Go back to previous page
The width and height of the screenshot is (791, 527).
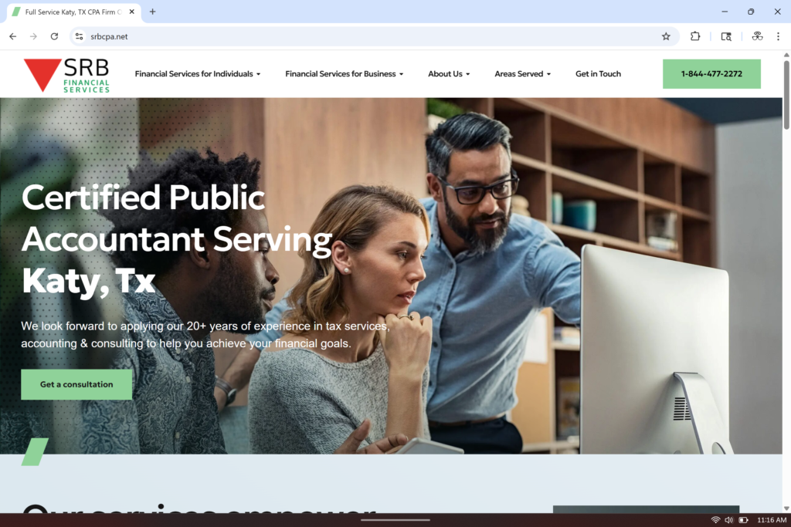(12, 36)
